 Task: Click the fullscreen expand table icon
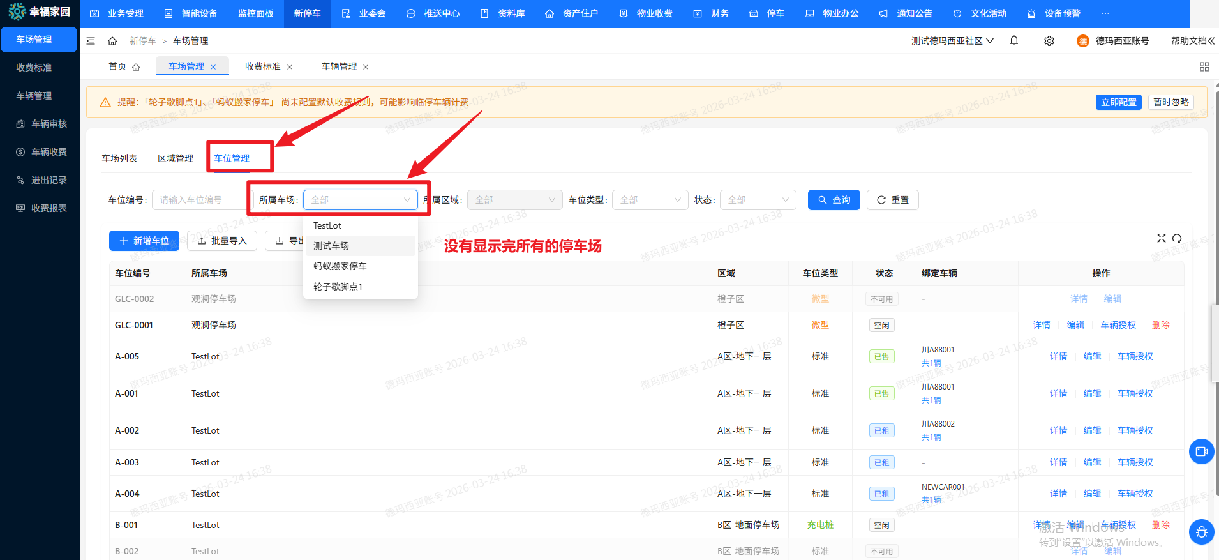pos(1162,238)
